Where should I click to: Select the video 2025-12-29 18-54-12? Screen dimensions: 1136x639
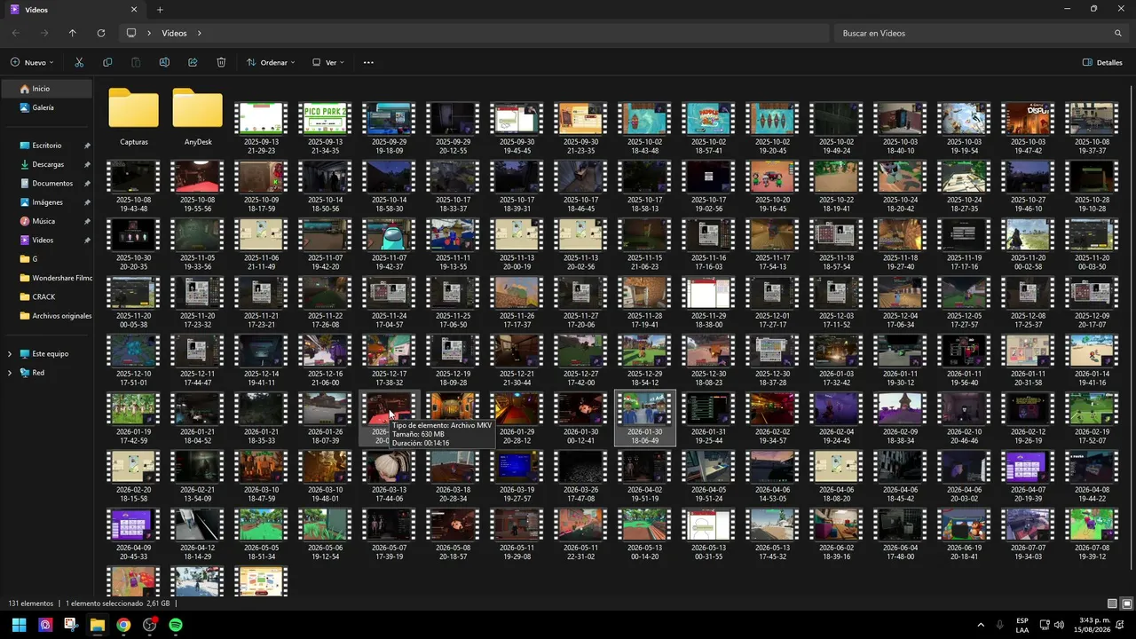point(644,359)
